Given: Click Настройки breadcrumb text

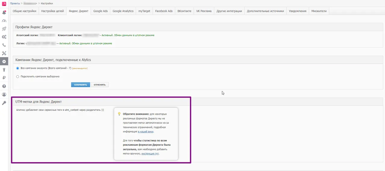Looking at the screenshot, I should (x=47, y=3).
